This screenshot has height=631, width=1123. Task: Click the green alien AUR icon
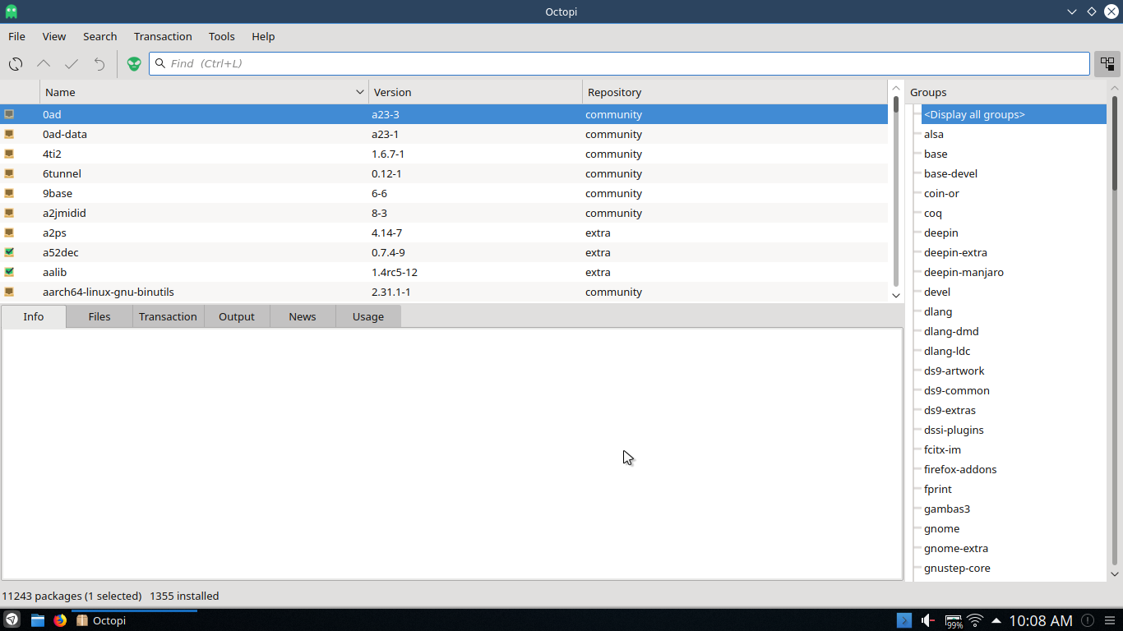(134, 63)
